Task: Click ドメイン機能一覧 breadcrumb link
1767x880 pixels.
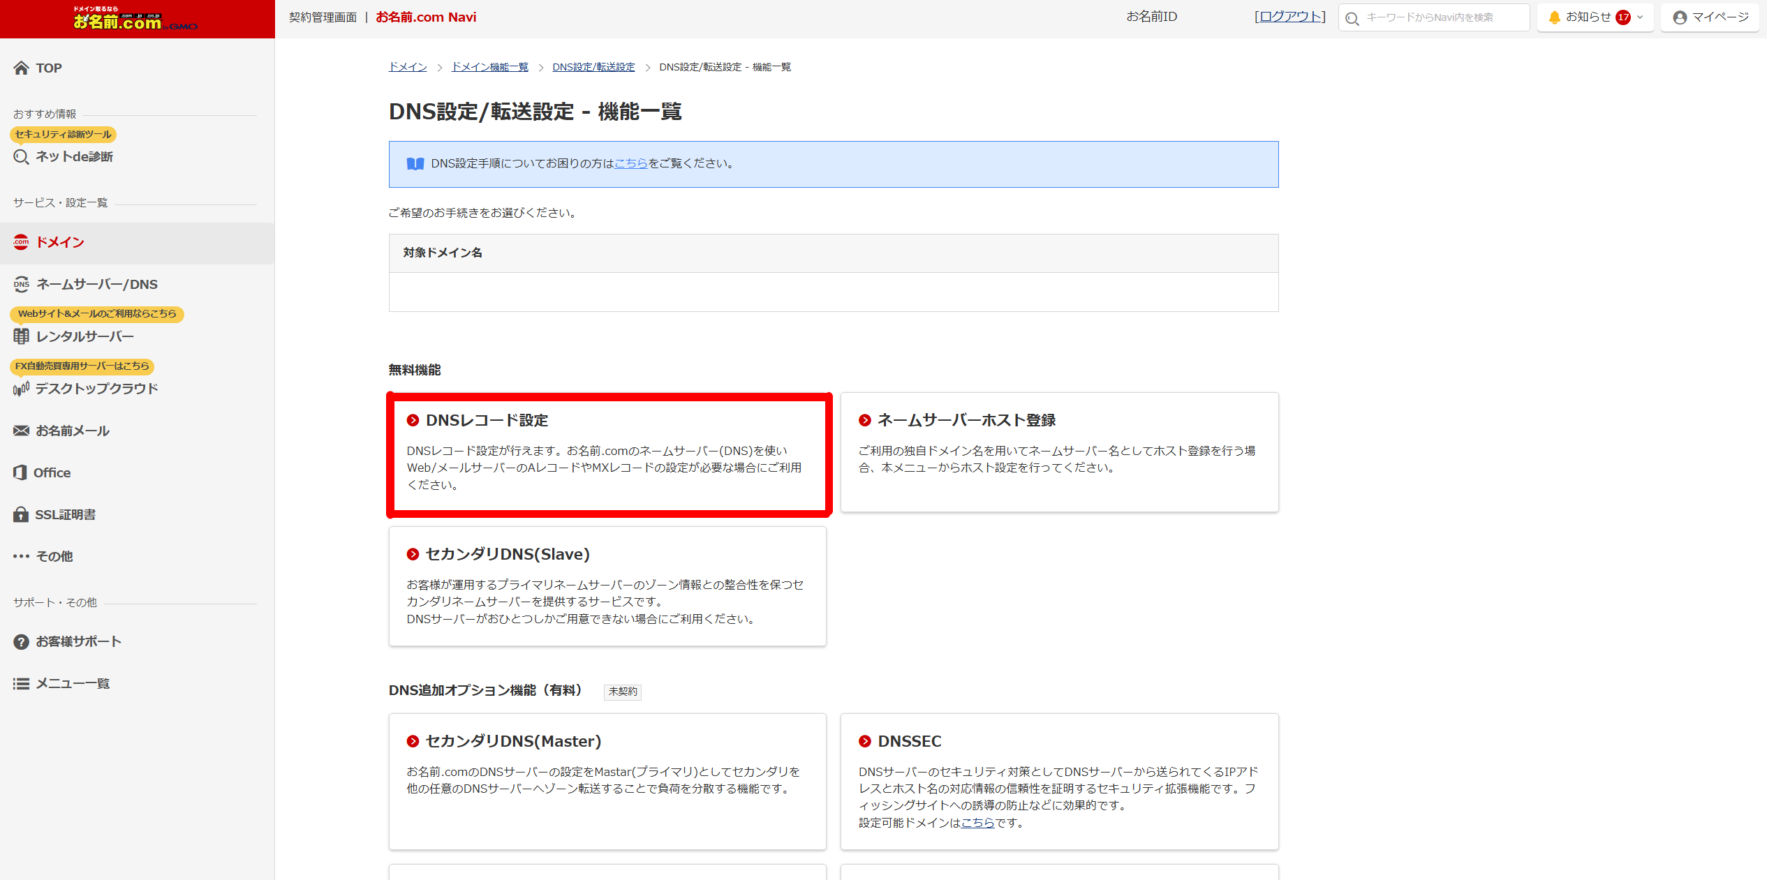Action: (489, 67)
